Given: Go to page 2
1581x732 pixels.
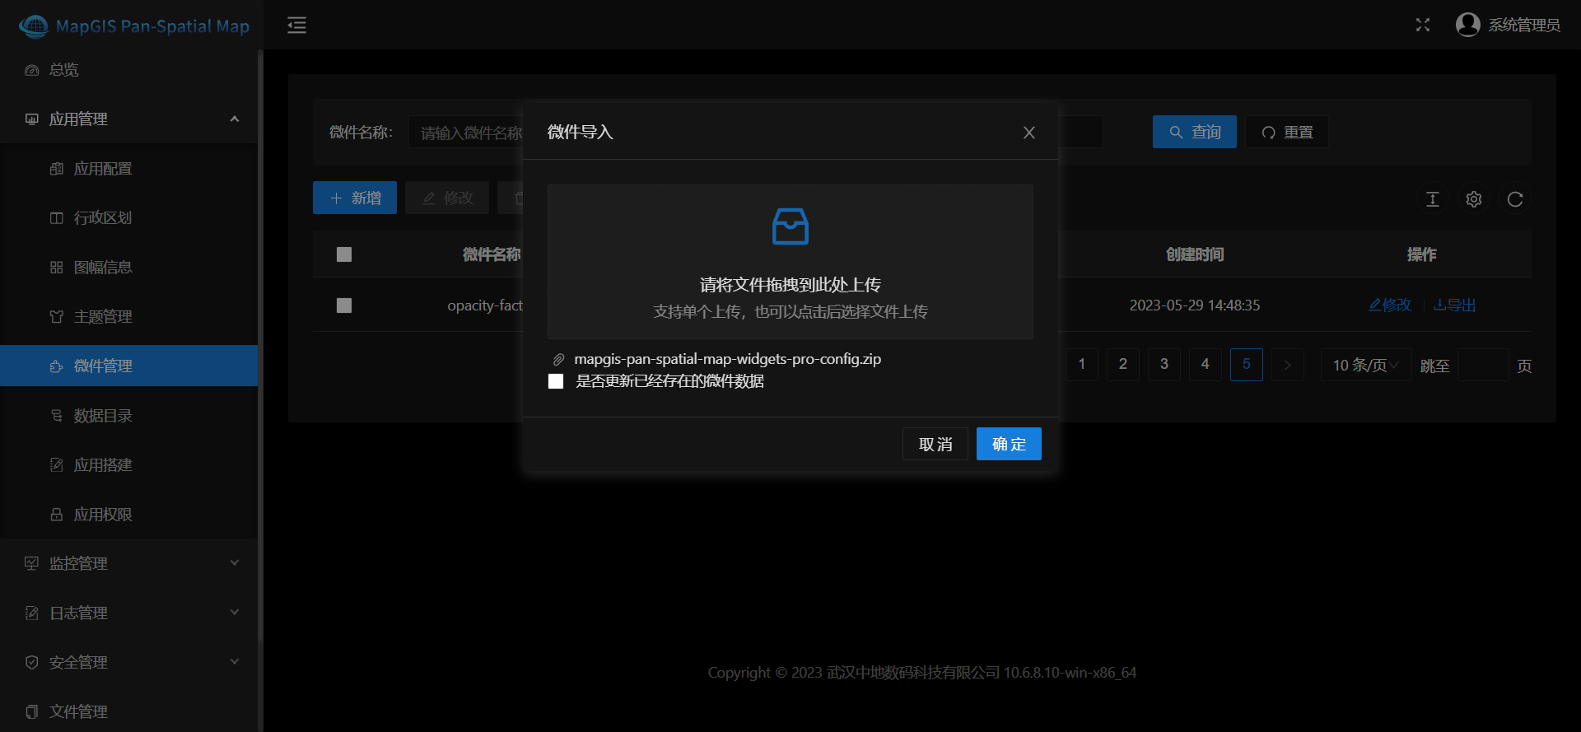Looking at the screenshot, I should click(x=1123, y=365).
